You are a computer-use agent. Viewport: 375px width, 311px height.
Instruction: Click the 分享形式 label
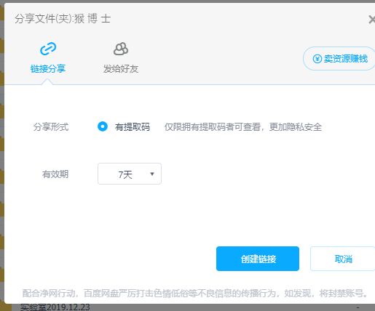[51, 127]
